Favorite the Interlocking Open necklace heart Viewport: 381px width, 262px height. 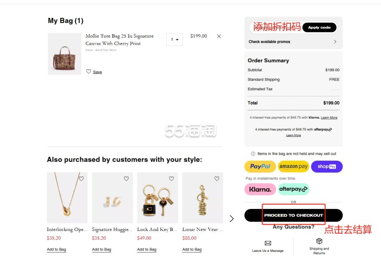[81, 178]
